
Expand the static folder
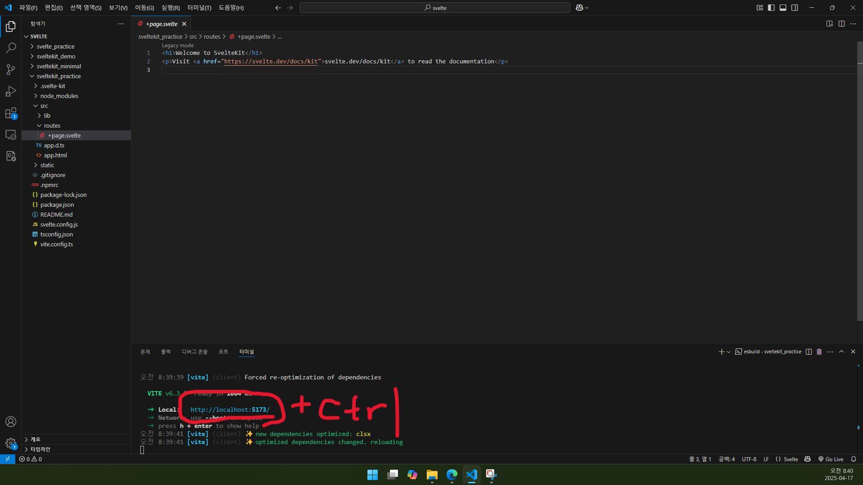(36, 165)
